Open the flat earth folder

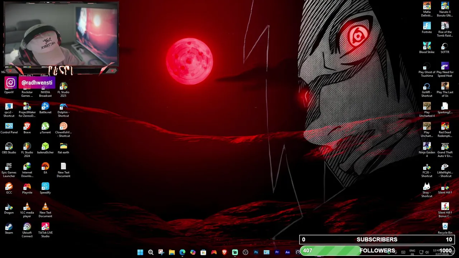pos(63,148)
